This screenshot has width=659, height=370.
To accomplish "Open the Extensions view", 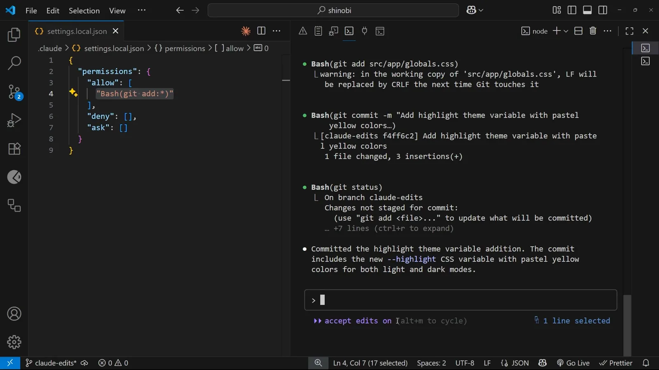I will click(14, 149).
